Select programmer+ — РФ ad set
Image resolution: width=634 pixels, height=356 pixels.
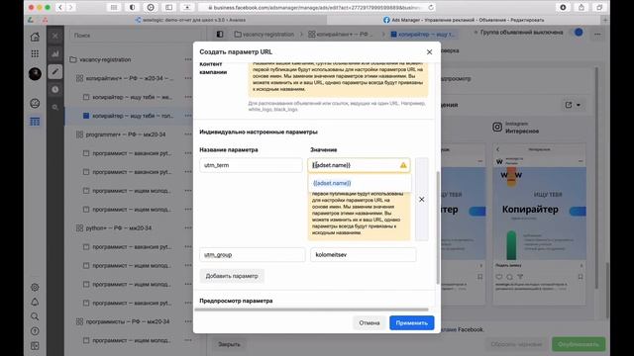pyautogui.click(x=126, y=134)
